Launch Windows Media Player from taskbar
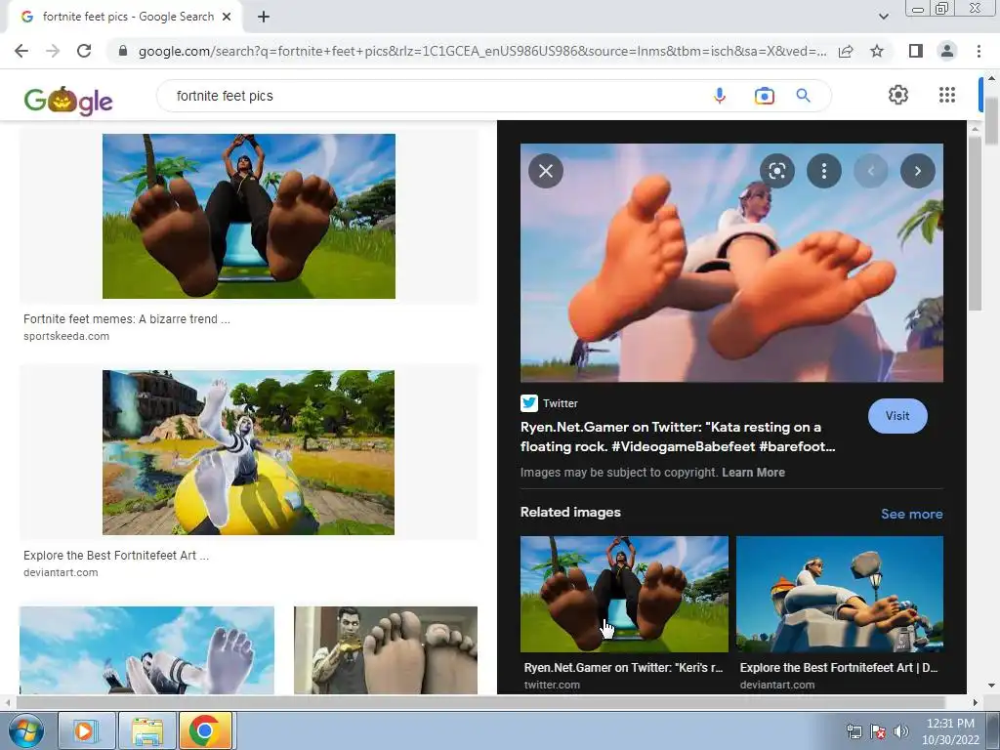This screenshot has height=750, width=1000. [86, 730]
